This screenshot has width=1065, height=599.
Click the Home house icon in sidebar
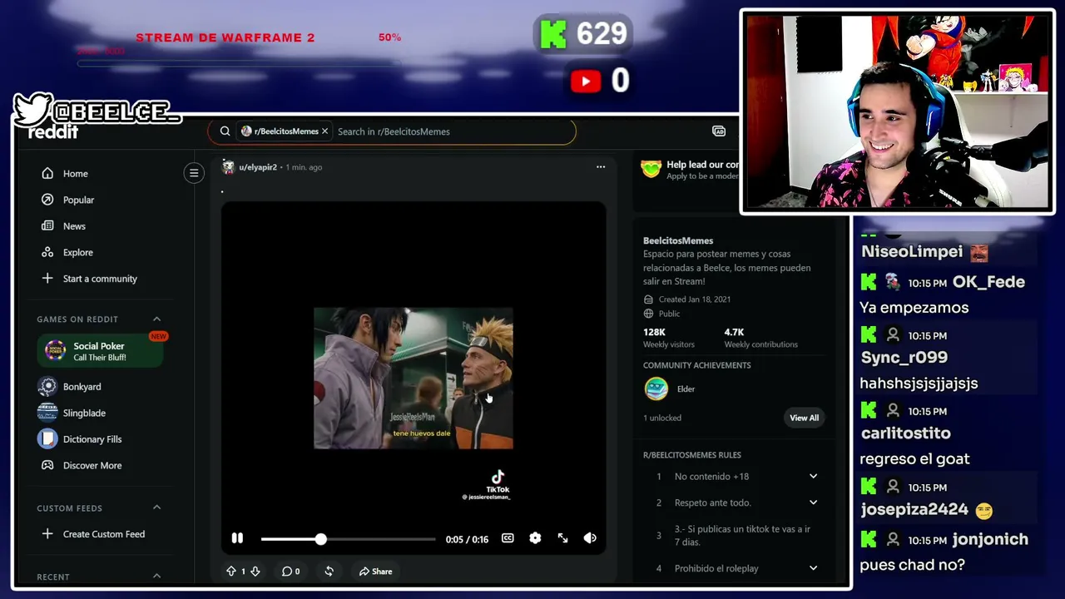pos(47,174)
